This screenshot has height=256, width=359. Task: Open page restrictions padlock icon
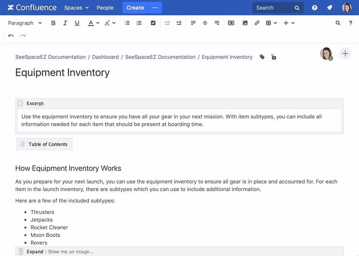click(274, 57)
